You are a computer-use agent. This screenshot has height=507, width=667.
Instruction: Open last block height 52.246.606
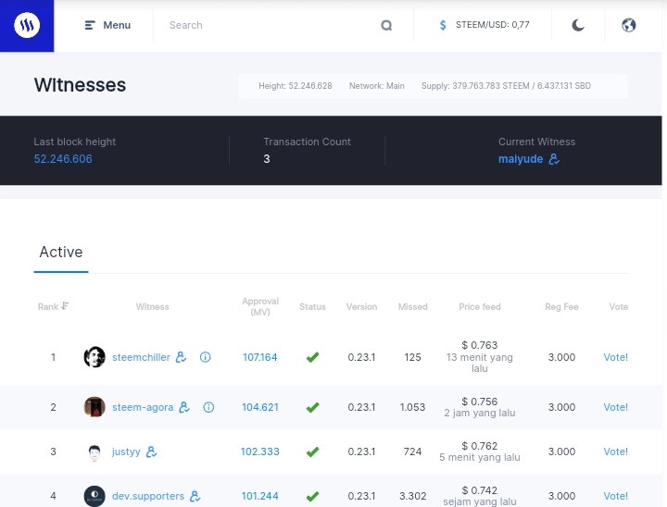(x=63, y=159)
